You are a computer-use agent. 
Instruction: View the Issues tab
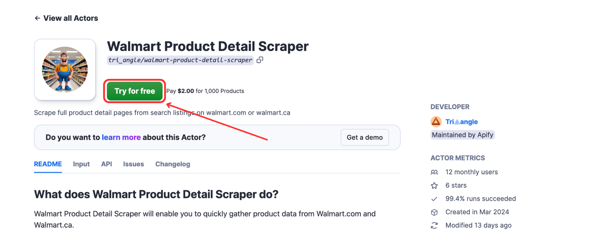[x=133, y=164]
